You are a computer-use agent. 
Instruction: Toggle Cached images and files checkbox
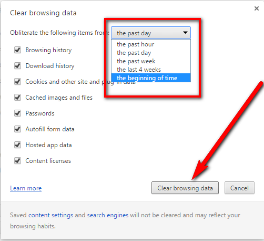(17, 98)
